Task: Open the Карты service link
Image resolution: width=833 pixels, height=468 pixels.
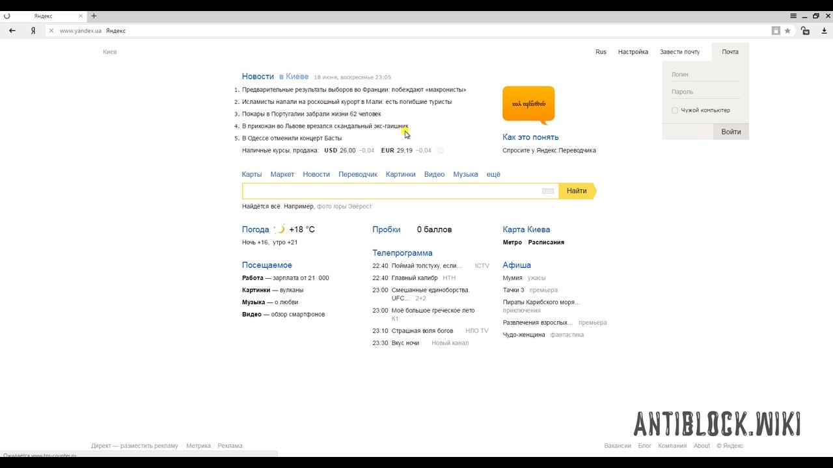Action: click(x=252, y=174)
